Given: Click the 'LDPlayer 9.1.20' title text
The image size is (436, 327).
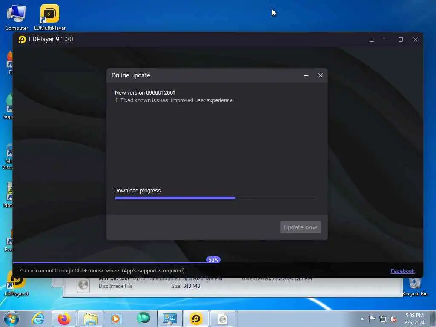Looking at the screenshot, I should pos(51,39).
